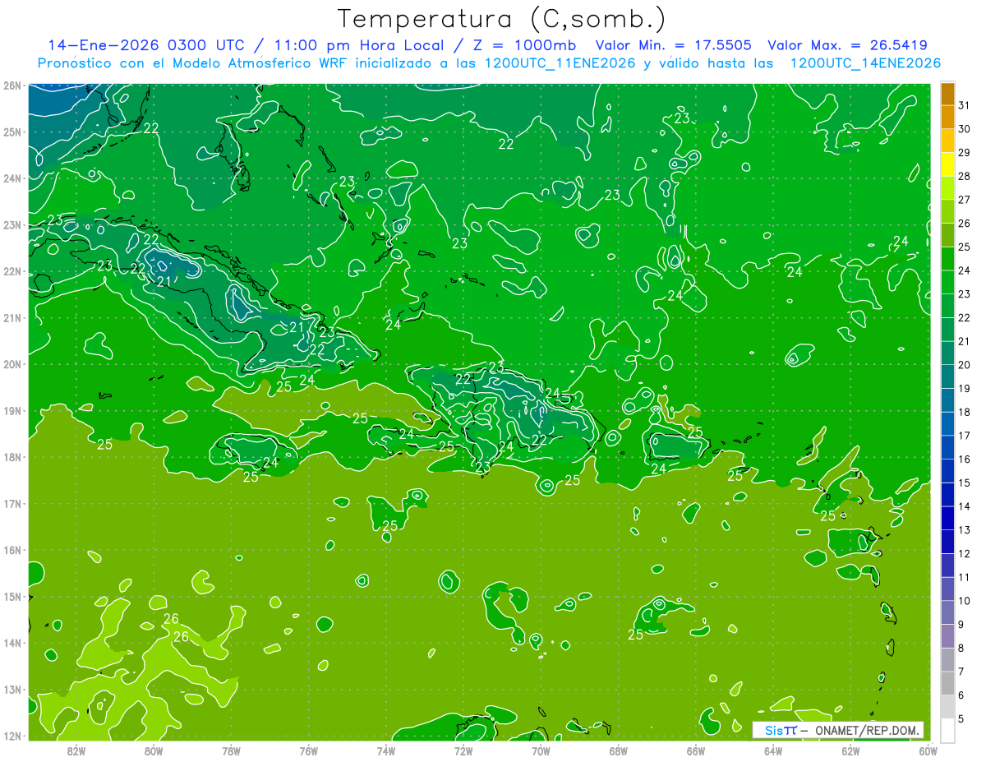Screen dimensions: 986x762
Task: Click the '70W' longitude axis label
Action: (541, 750)
